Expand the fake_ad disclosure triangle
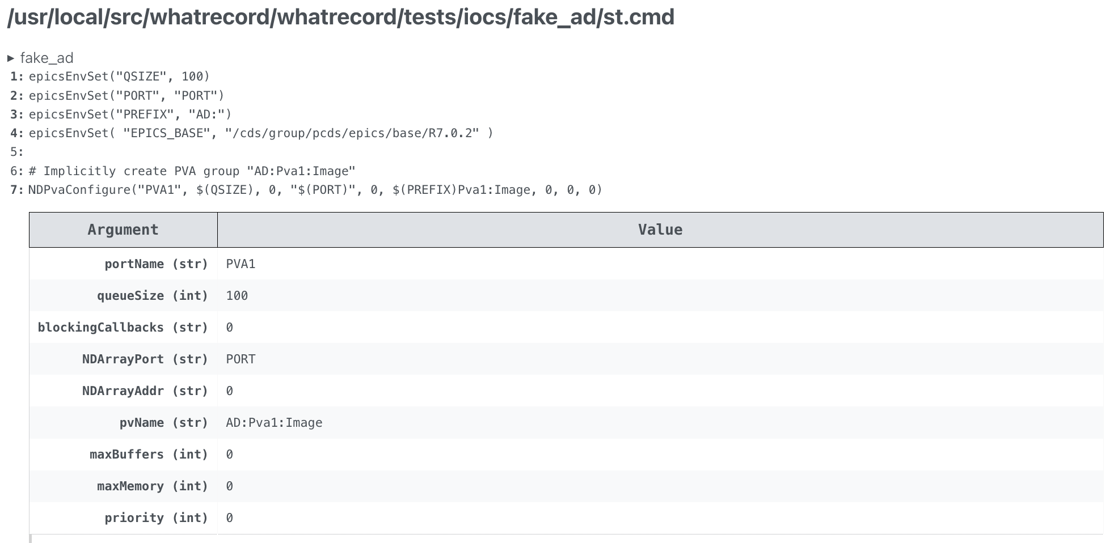 click(x=11, y=57)
